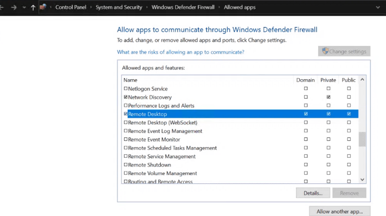This screenshot has height=216, width=386.
Task: Click the apps list scrollbar thumb
Action: (x=362, y=139)
